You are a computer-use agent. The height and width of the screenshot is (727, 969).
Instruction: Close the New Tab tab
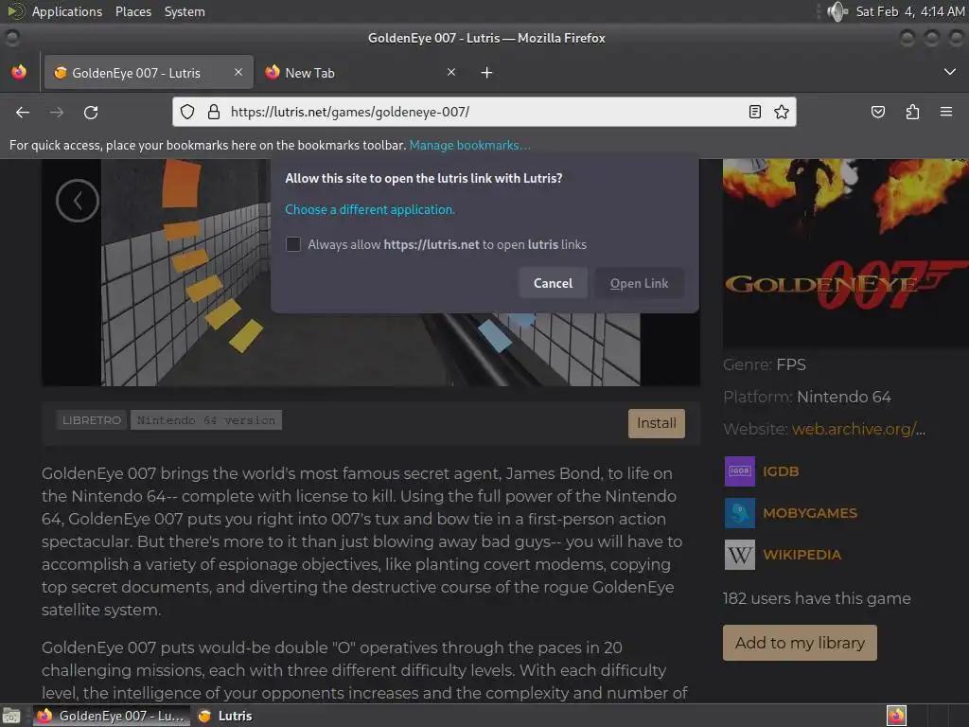click(x=451, y=72)
